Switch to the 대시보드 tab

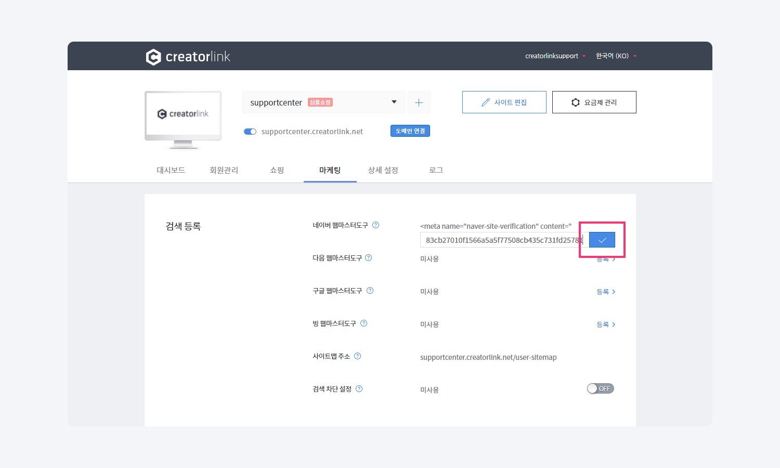click(x=171, y=170)
